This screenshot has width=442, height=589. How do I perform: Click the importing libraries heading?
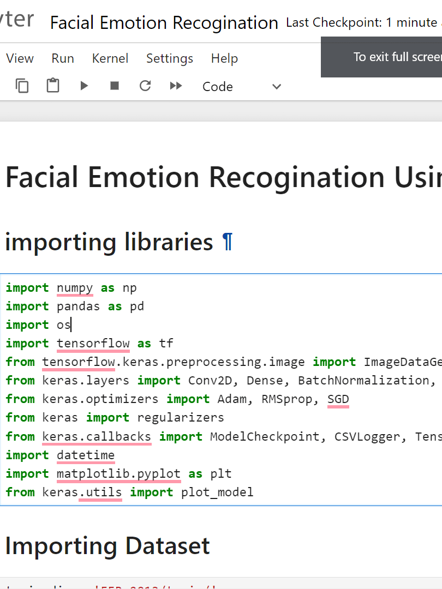click(x=109, y=242)
